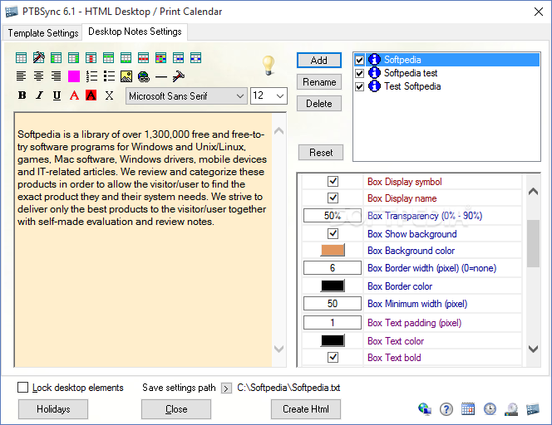The width and height of the screenshot is (552, 425).
Task: Pick the Box Border color swatch
Action: [x=333, y=286]
